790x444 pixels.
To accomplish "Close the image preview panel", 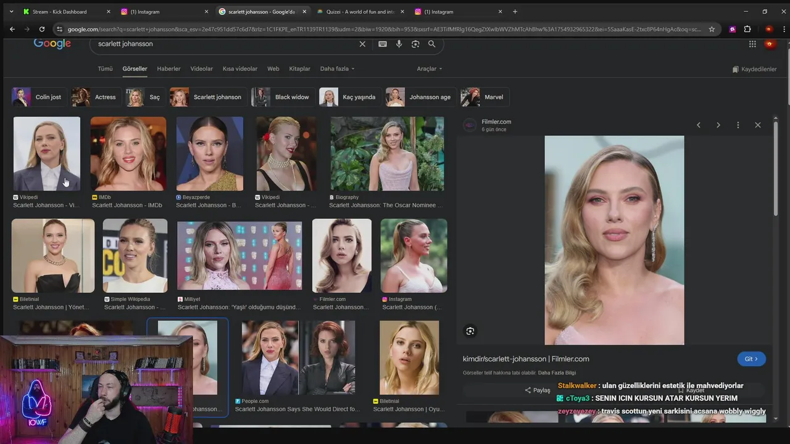I will [x=758, y=125].
